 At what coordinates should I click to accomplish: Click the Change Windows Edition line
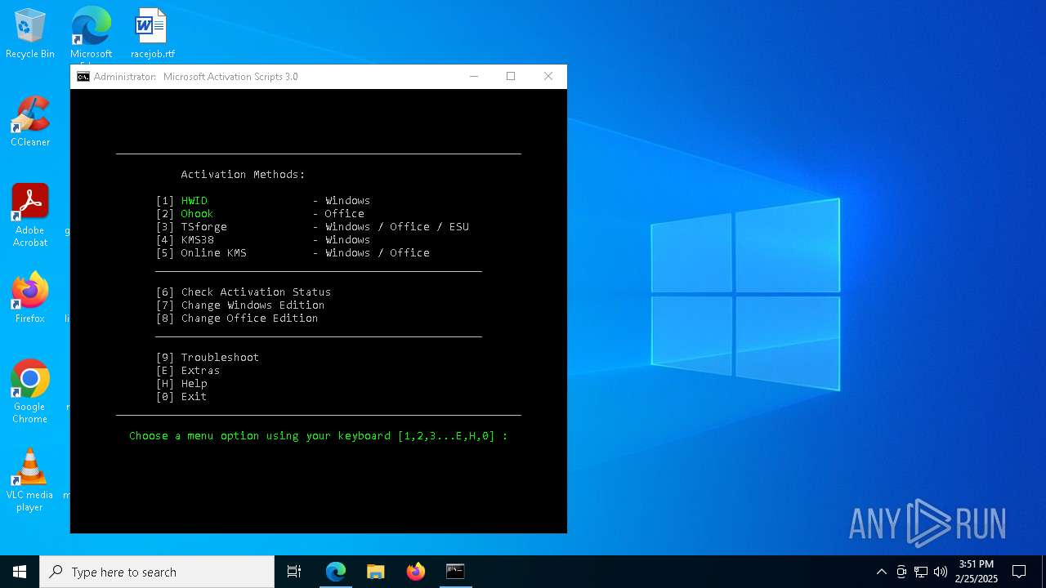[240, 305]
